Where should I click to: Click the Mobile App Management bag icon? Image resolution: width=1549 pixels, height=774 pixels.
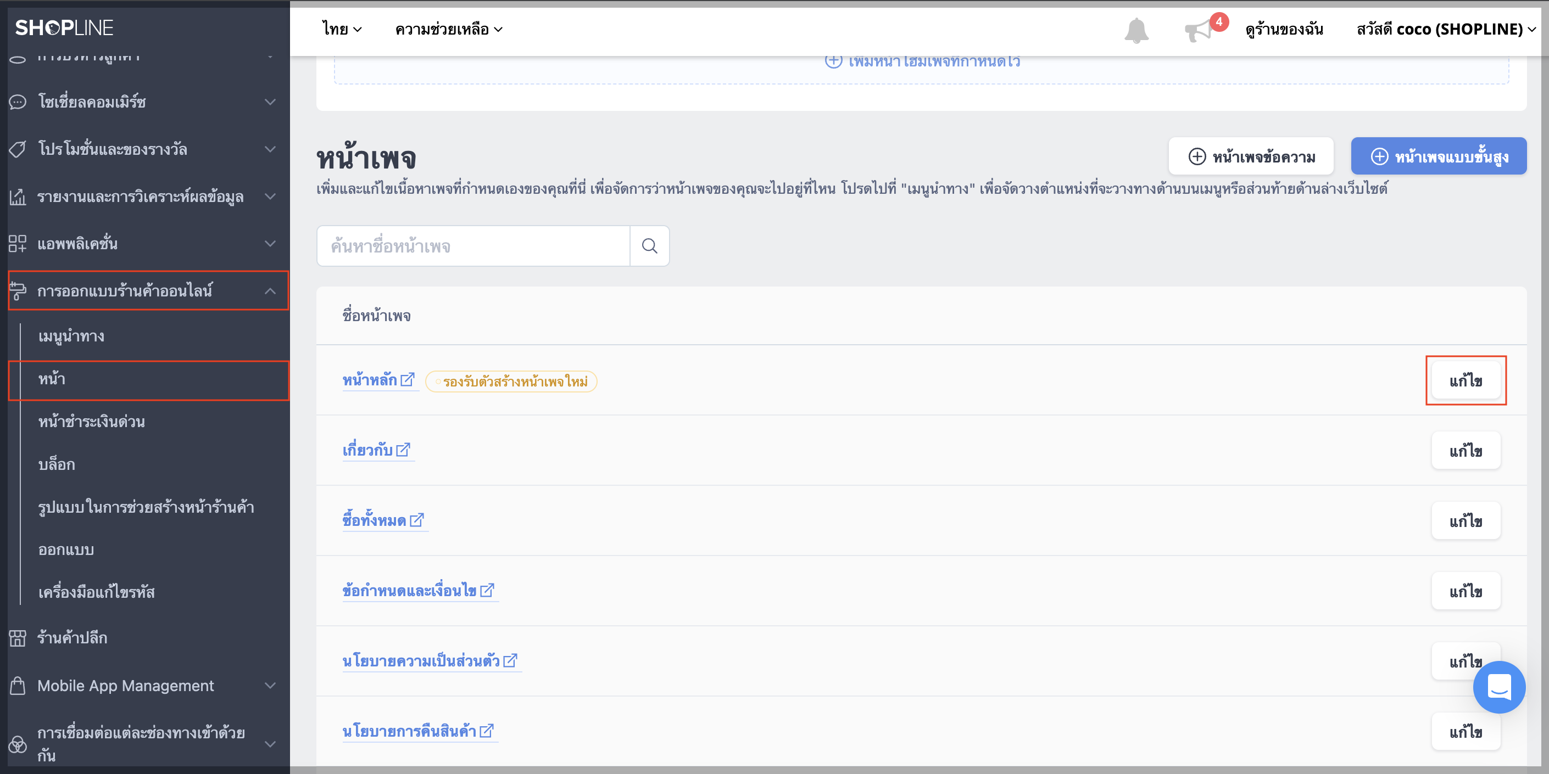tap(18, 686)
